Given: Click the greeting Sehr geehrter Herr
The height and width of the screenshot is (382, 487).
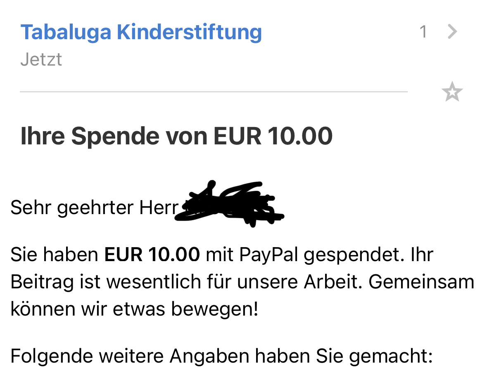Looking at the screenshot, I should pos(93,208).
